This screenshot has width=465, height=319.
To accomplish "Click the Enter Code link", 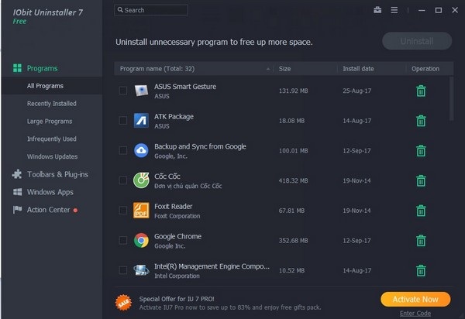I will [415, 314].
